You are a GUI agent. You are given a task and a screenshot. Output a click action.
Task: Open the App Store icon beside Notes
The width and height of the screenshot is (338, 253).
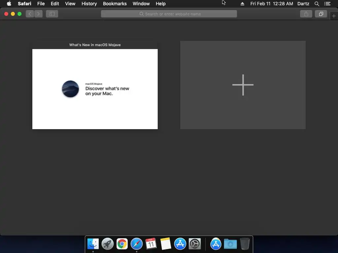[180, 244]
